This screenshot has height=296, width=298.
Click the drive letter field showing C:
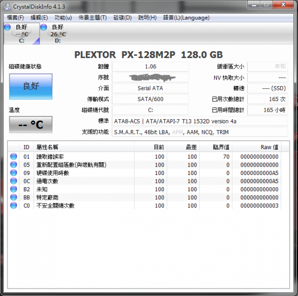pyautogui.click(x=150, y=110)
